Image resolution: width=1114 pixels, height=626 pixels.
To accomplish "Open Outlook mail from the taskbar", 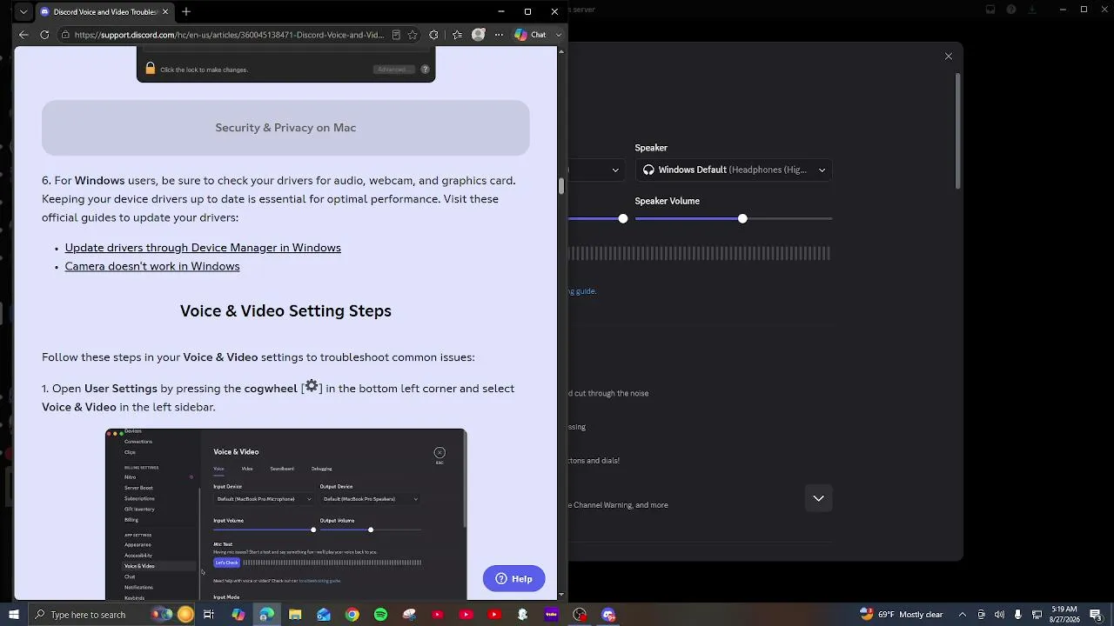I will click(x=324, y=615).
